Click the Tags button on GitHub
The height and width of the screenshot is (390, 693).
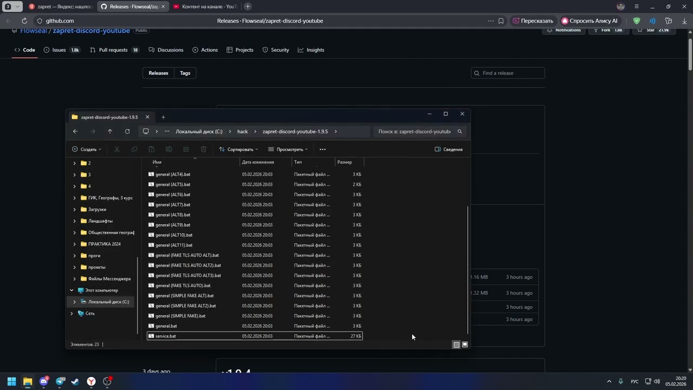(x=185, y=73)
